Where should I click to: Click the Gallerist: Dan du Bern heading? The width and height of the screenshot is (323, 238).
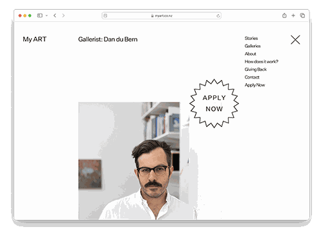tap(108, 39)
